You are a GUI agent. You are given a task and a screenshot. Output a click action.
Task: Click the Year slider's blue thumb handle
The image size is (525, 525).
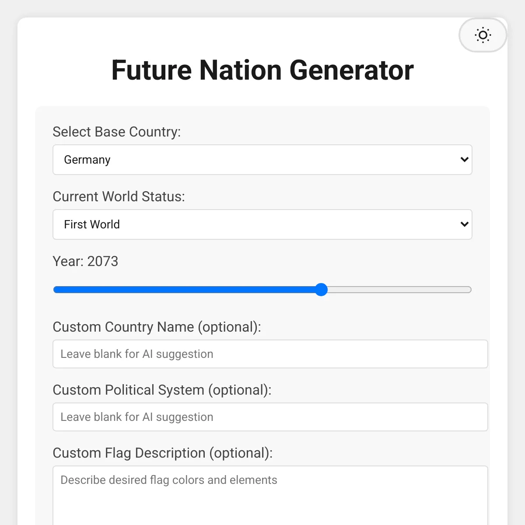click(321, 290)
